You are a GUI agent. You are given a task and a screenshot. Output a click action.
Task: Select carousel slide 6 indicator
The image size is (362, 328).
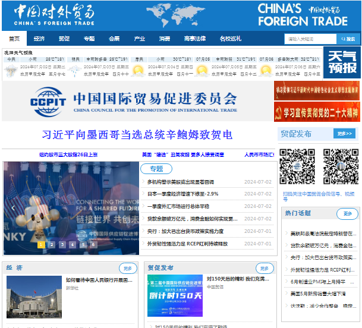93,244
